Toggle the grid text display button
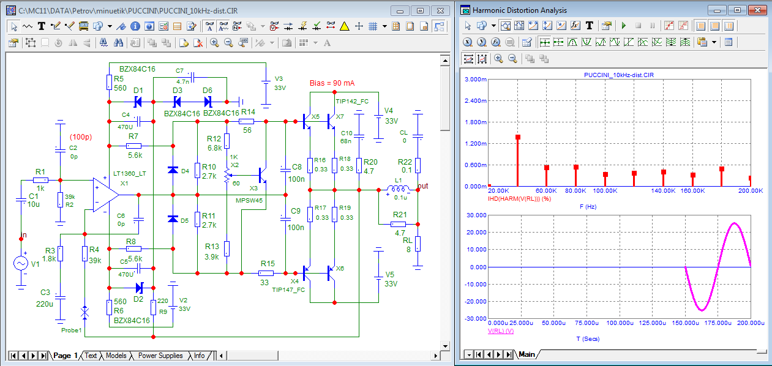 click(x=209, y=26)
